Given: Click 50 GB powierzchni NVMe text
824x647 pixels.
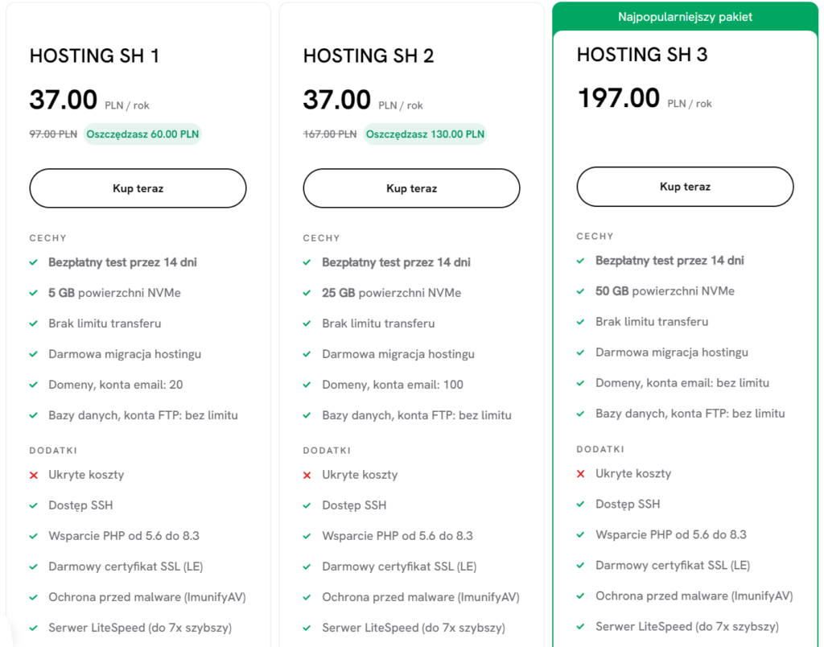Looking at the screenshot, I should pos(665,291).
